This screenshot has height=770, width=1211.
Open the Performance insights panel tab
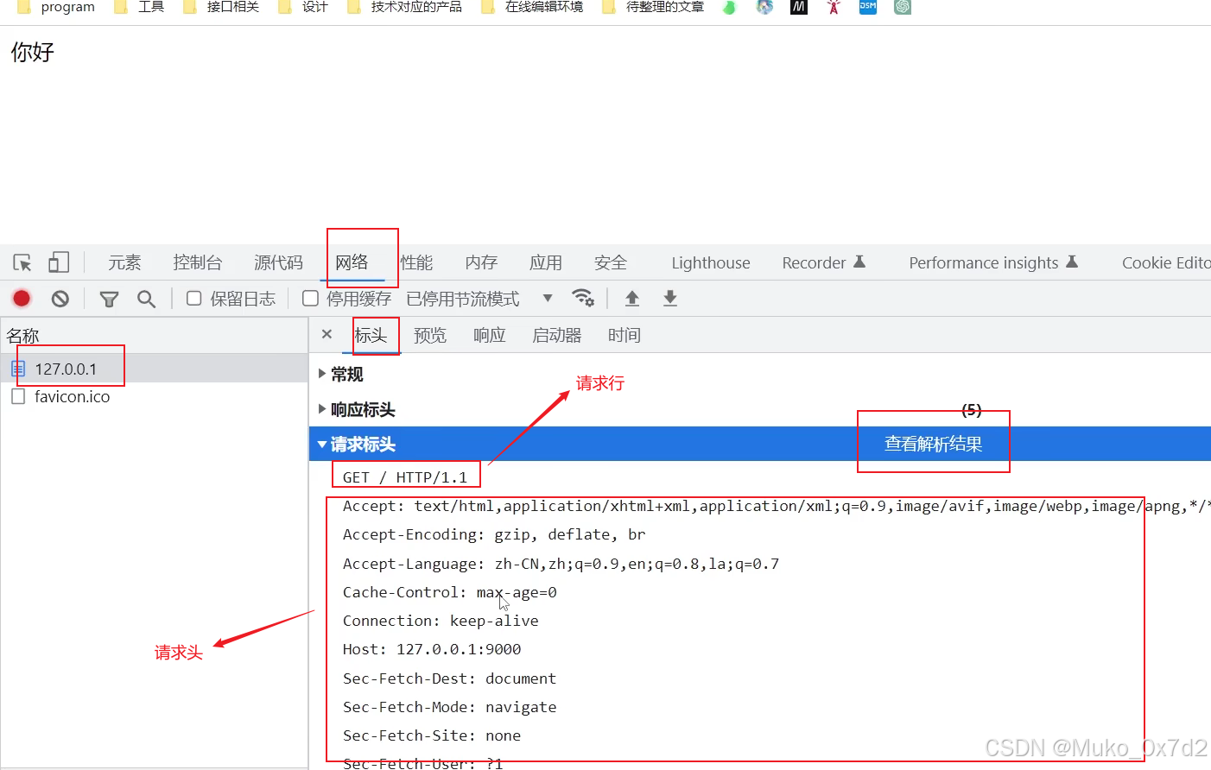(993, 262)
